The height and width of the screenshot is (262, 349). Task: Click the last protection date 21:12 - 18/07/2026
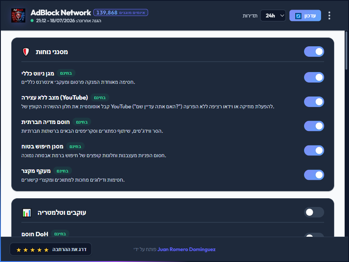(x=55, y=21)
